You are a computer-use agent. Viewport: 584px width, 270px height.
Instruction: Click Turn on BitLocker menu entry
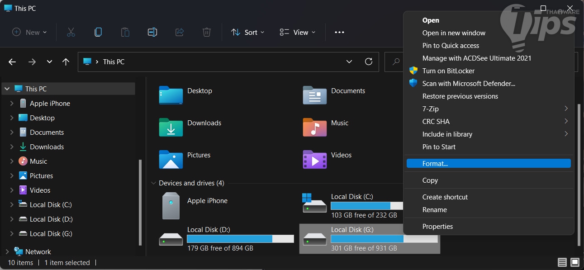tap(448, 71)
